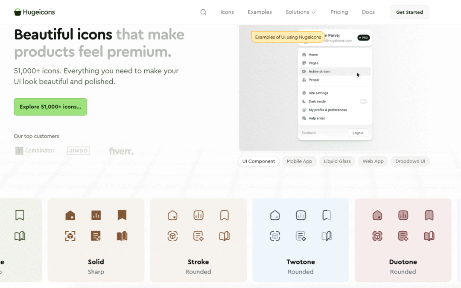Click home icon in Stroke Rounded card
The height and width of the screenshot is (288, 461).
172,215
